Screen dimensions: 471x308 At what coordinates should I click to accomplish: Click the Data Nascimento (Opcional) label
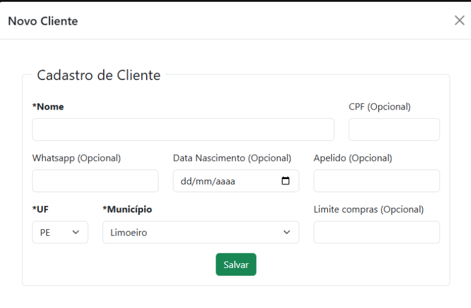232,158
